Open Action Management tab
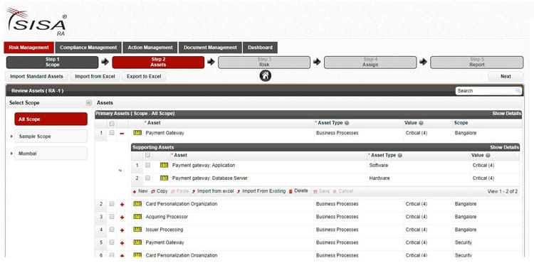This screenshot has width=534, height=273. (x=150, y=48)
